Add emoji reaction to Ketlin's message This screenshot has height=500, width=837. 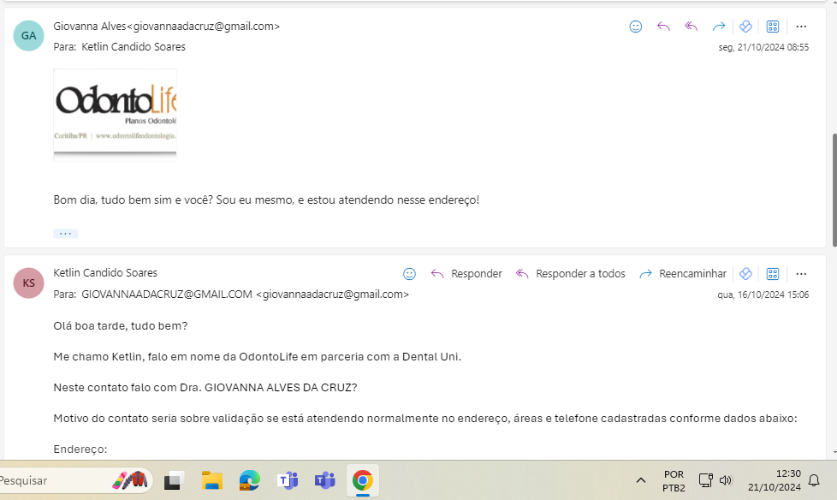point(410,274)
